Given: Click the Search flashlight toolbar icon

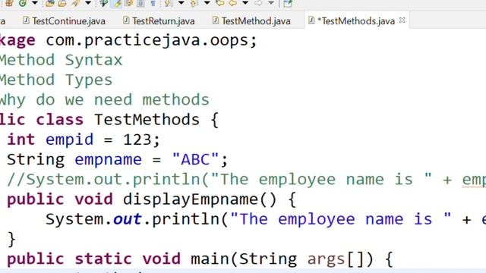Looking at the screenshot, I should (75, 3).
